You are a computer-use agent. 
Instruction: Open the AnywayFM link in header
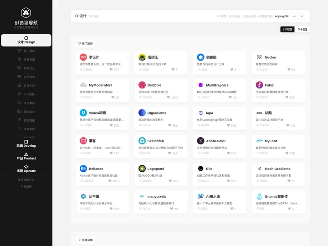tap(282, 16)
